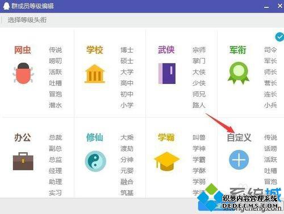Select the school building icon under 学校
Image resolution: width=284 pixels, height=214 pixels.
95,74
